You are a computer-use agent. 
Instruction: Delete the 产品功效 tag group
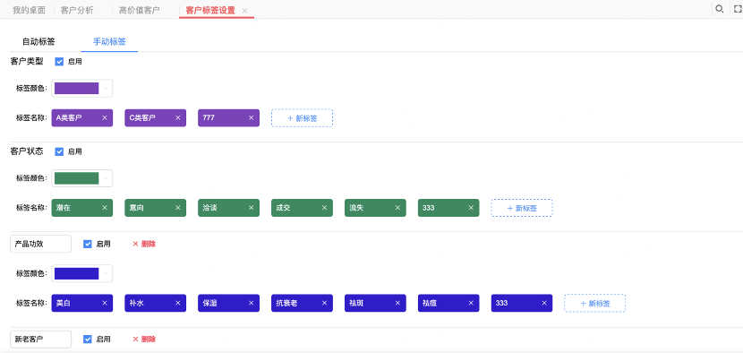(x=144, y=244)
